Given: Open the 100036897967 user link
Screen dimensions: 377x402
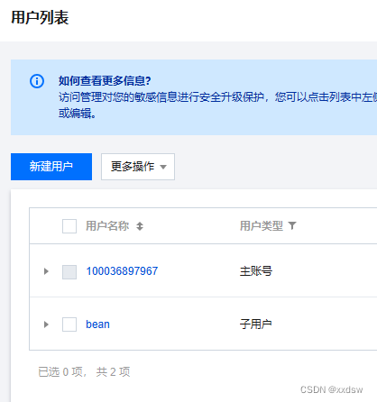Looking at the screenshot, I should click(122, 271).
